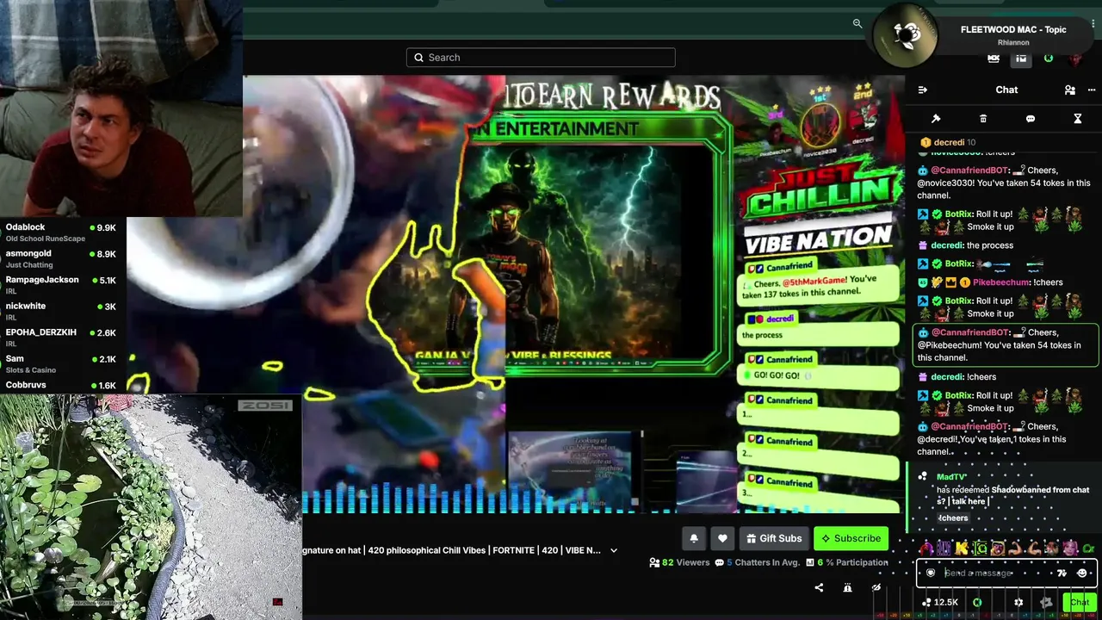Click the notification bell button
Image resolution: width=1102 pixels, height=620 pixels.
click(x=694, y=538)
